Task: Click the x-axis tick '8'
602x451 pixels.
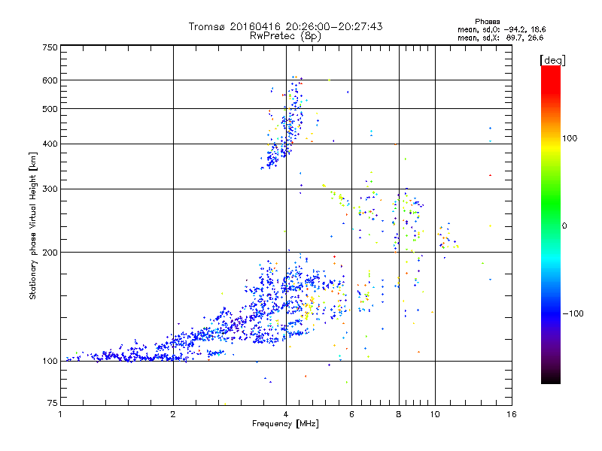Action: (x=399, y=414)
